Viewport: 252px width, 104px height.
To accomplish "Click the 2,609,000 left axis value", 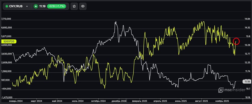I will [x=7, y=63].
